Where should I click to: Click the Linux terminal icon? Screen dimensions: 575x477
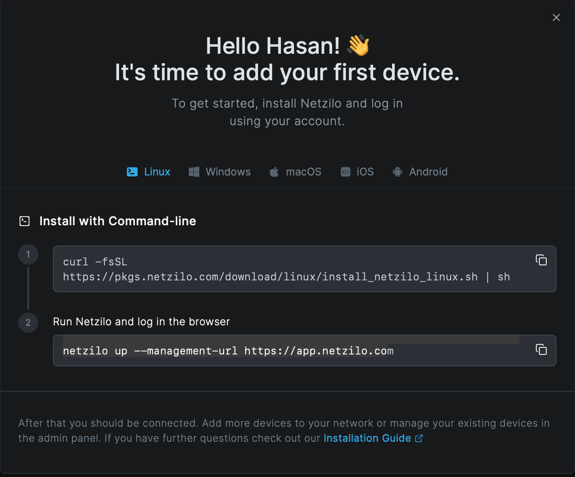click(132, 172)
